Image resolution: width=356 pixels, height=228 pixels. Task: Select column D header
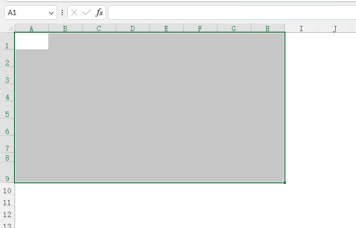pyautogui.click(x=133, y=29)
